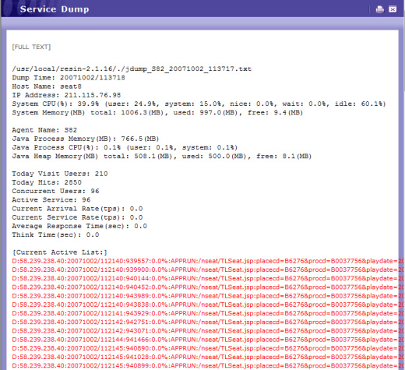Click the Dump Time: 20071002/113718 line
405x370 pixels.
(x=69, y=78)
